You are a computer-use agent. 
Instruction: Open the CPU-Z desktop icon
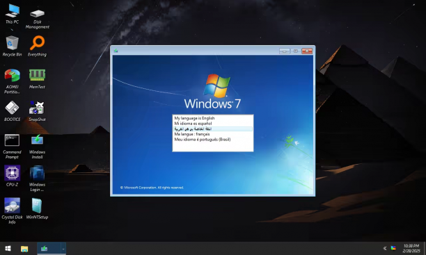pyautogui.click(x=13, y=176)
